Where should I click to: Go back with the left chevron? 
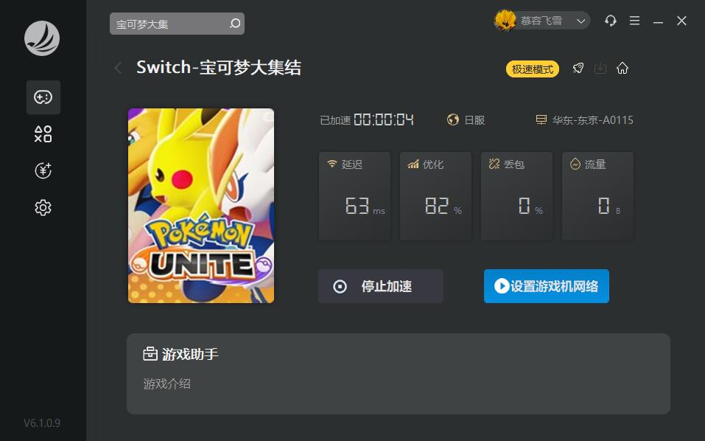pos(118,68)
